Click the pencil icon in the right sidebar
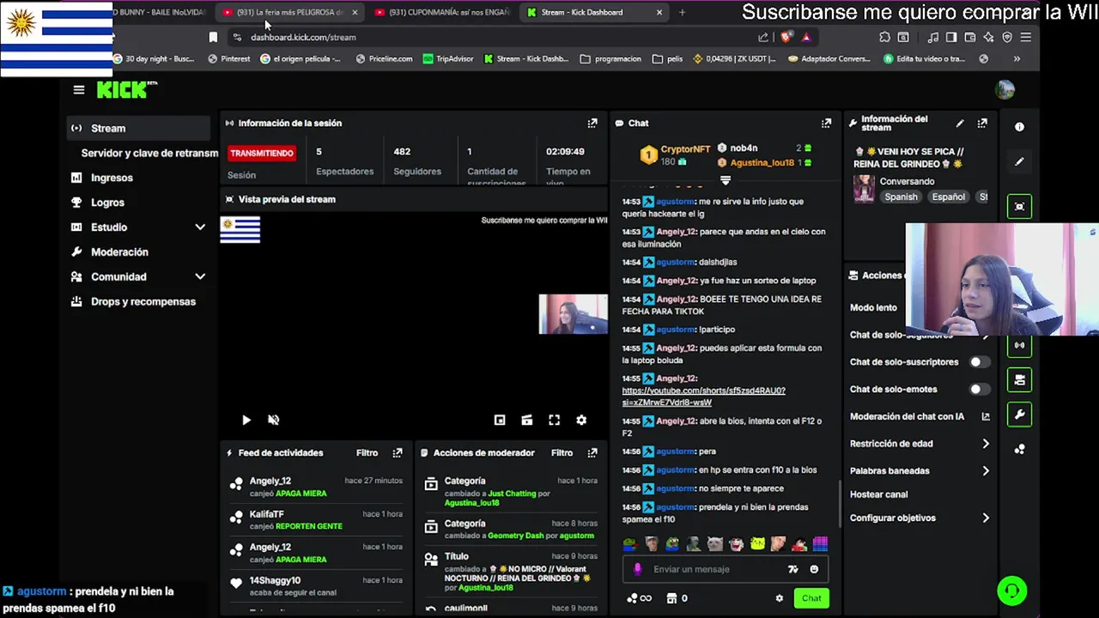Viewport: 1099px width, 618px height. [1019, 161]
